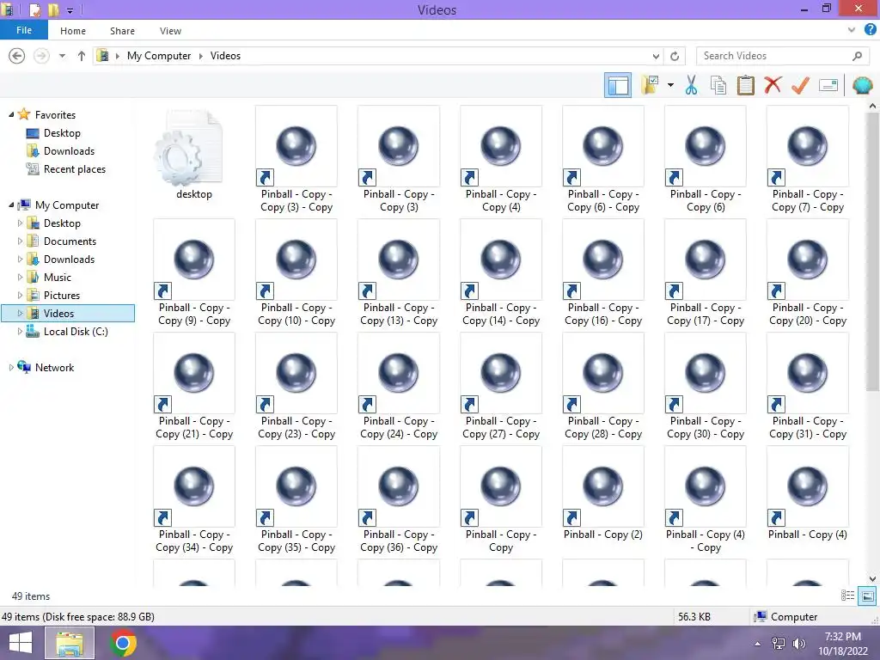880x660 pixels.
Task: Select Pinball - Copy - Copy (3) - Copy shortcut
Action: [x=296, y=160]
